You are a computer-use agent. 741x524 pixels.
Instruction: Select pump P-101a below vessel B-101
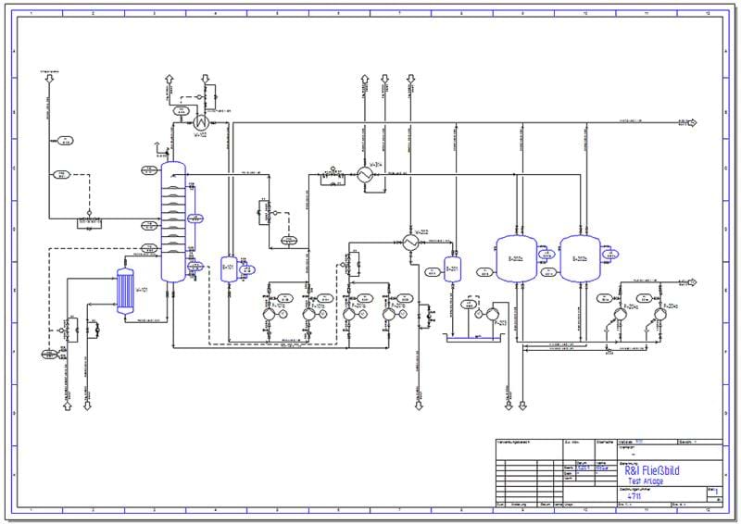pos(269,315)
